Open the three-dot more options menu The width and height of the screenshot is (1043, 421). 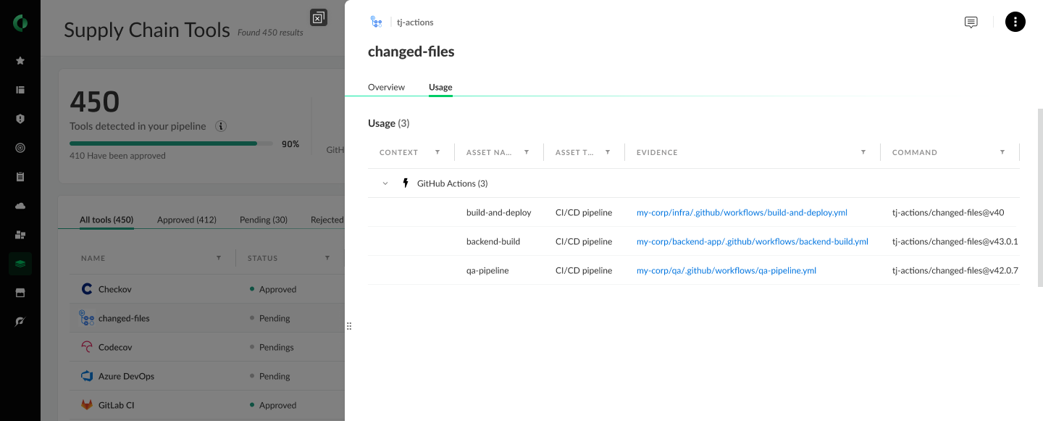coord(1015,22)
